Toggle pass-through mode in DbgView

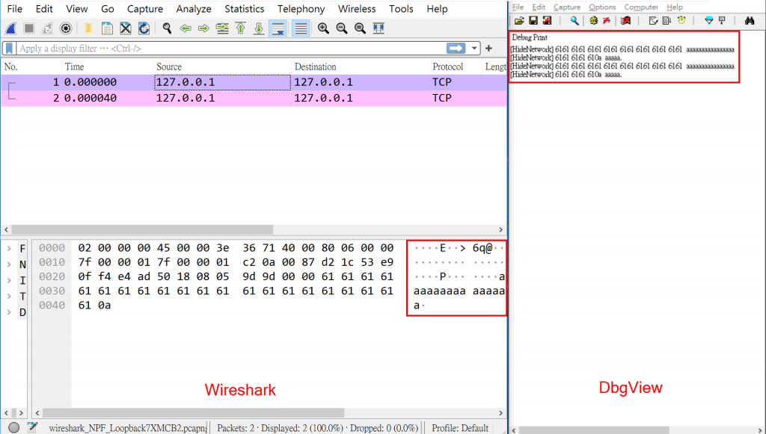pyautogui.click(x=606, y=20)
